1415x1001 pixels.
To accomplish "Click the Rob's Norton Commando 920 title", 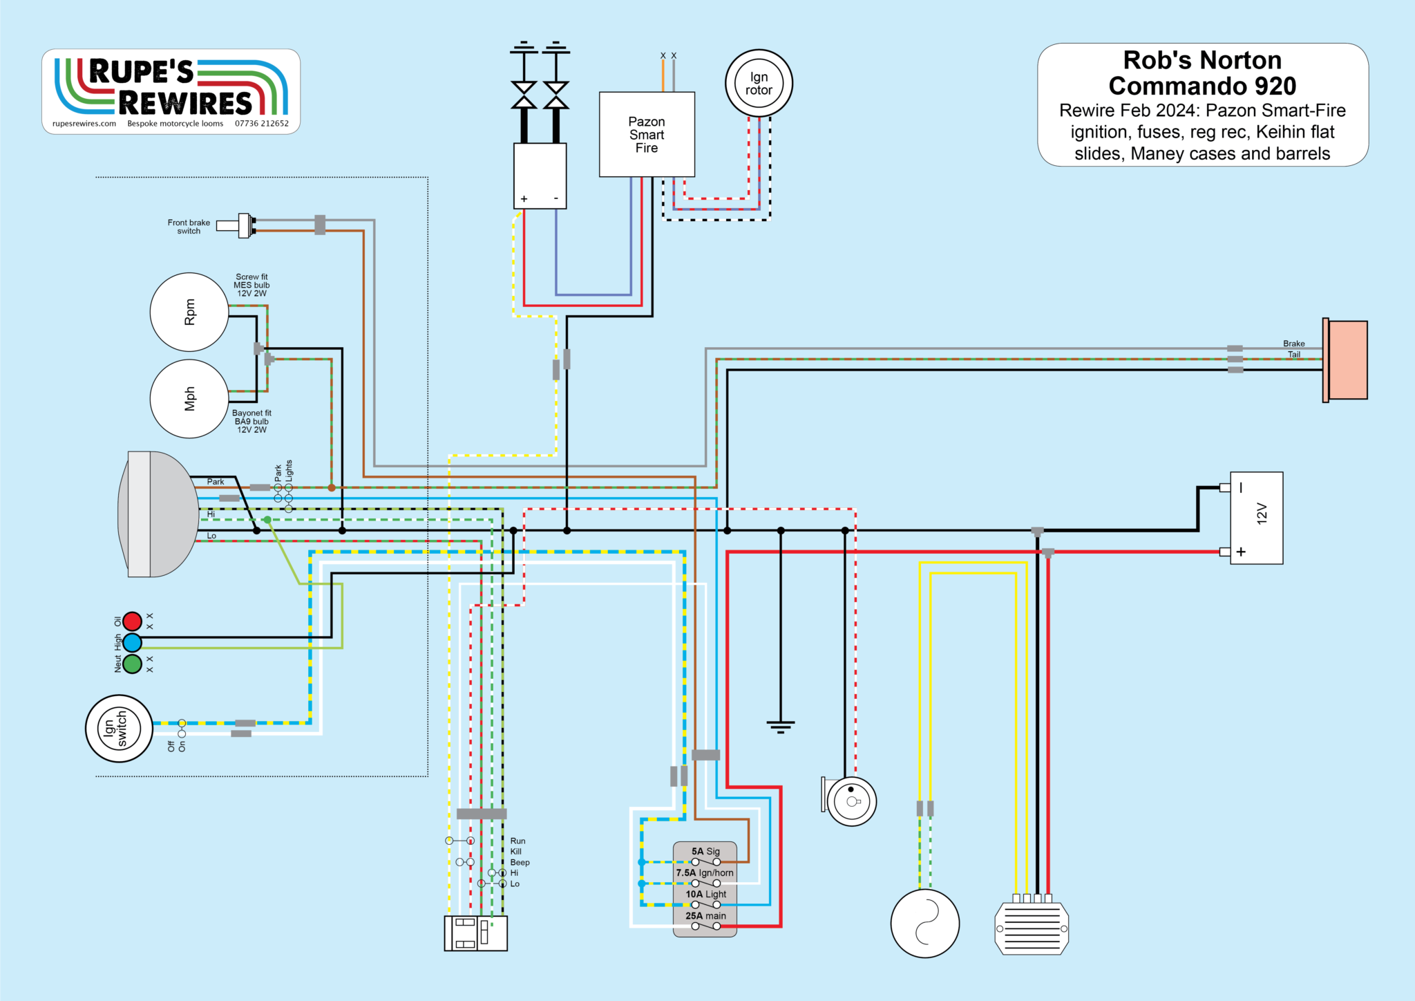I will point(1202,73).
